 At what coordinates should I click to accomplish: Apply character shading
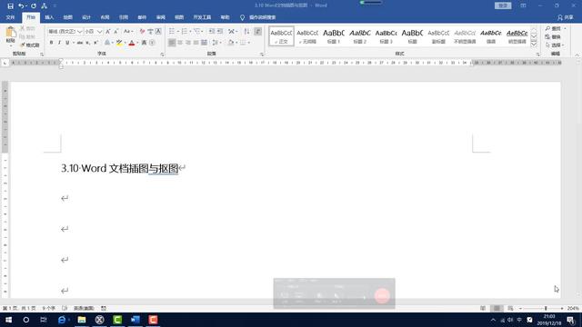point(144,43)
